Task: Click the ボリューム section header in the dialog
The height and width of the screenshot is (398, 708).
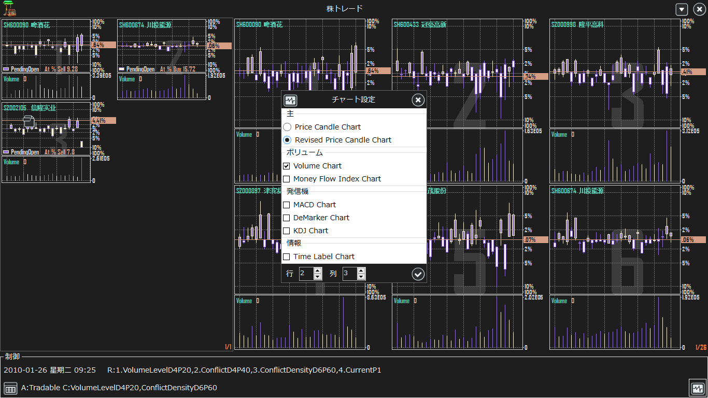Action: tap(305, 153)
